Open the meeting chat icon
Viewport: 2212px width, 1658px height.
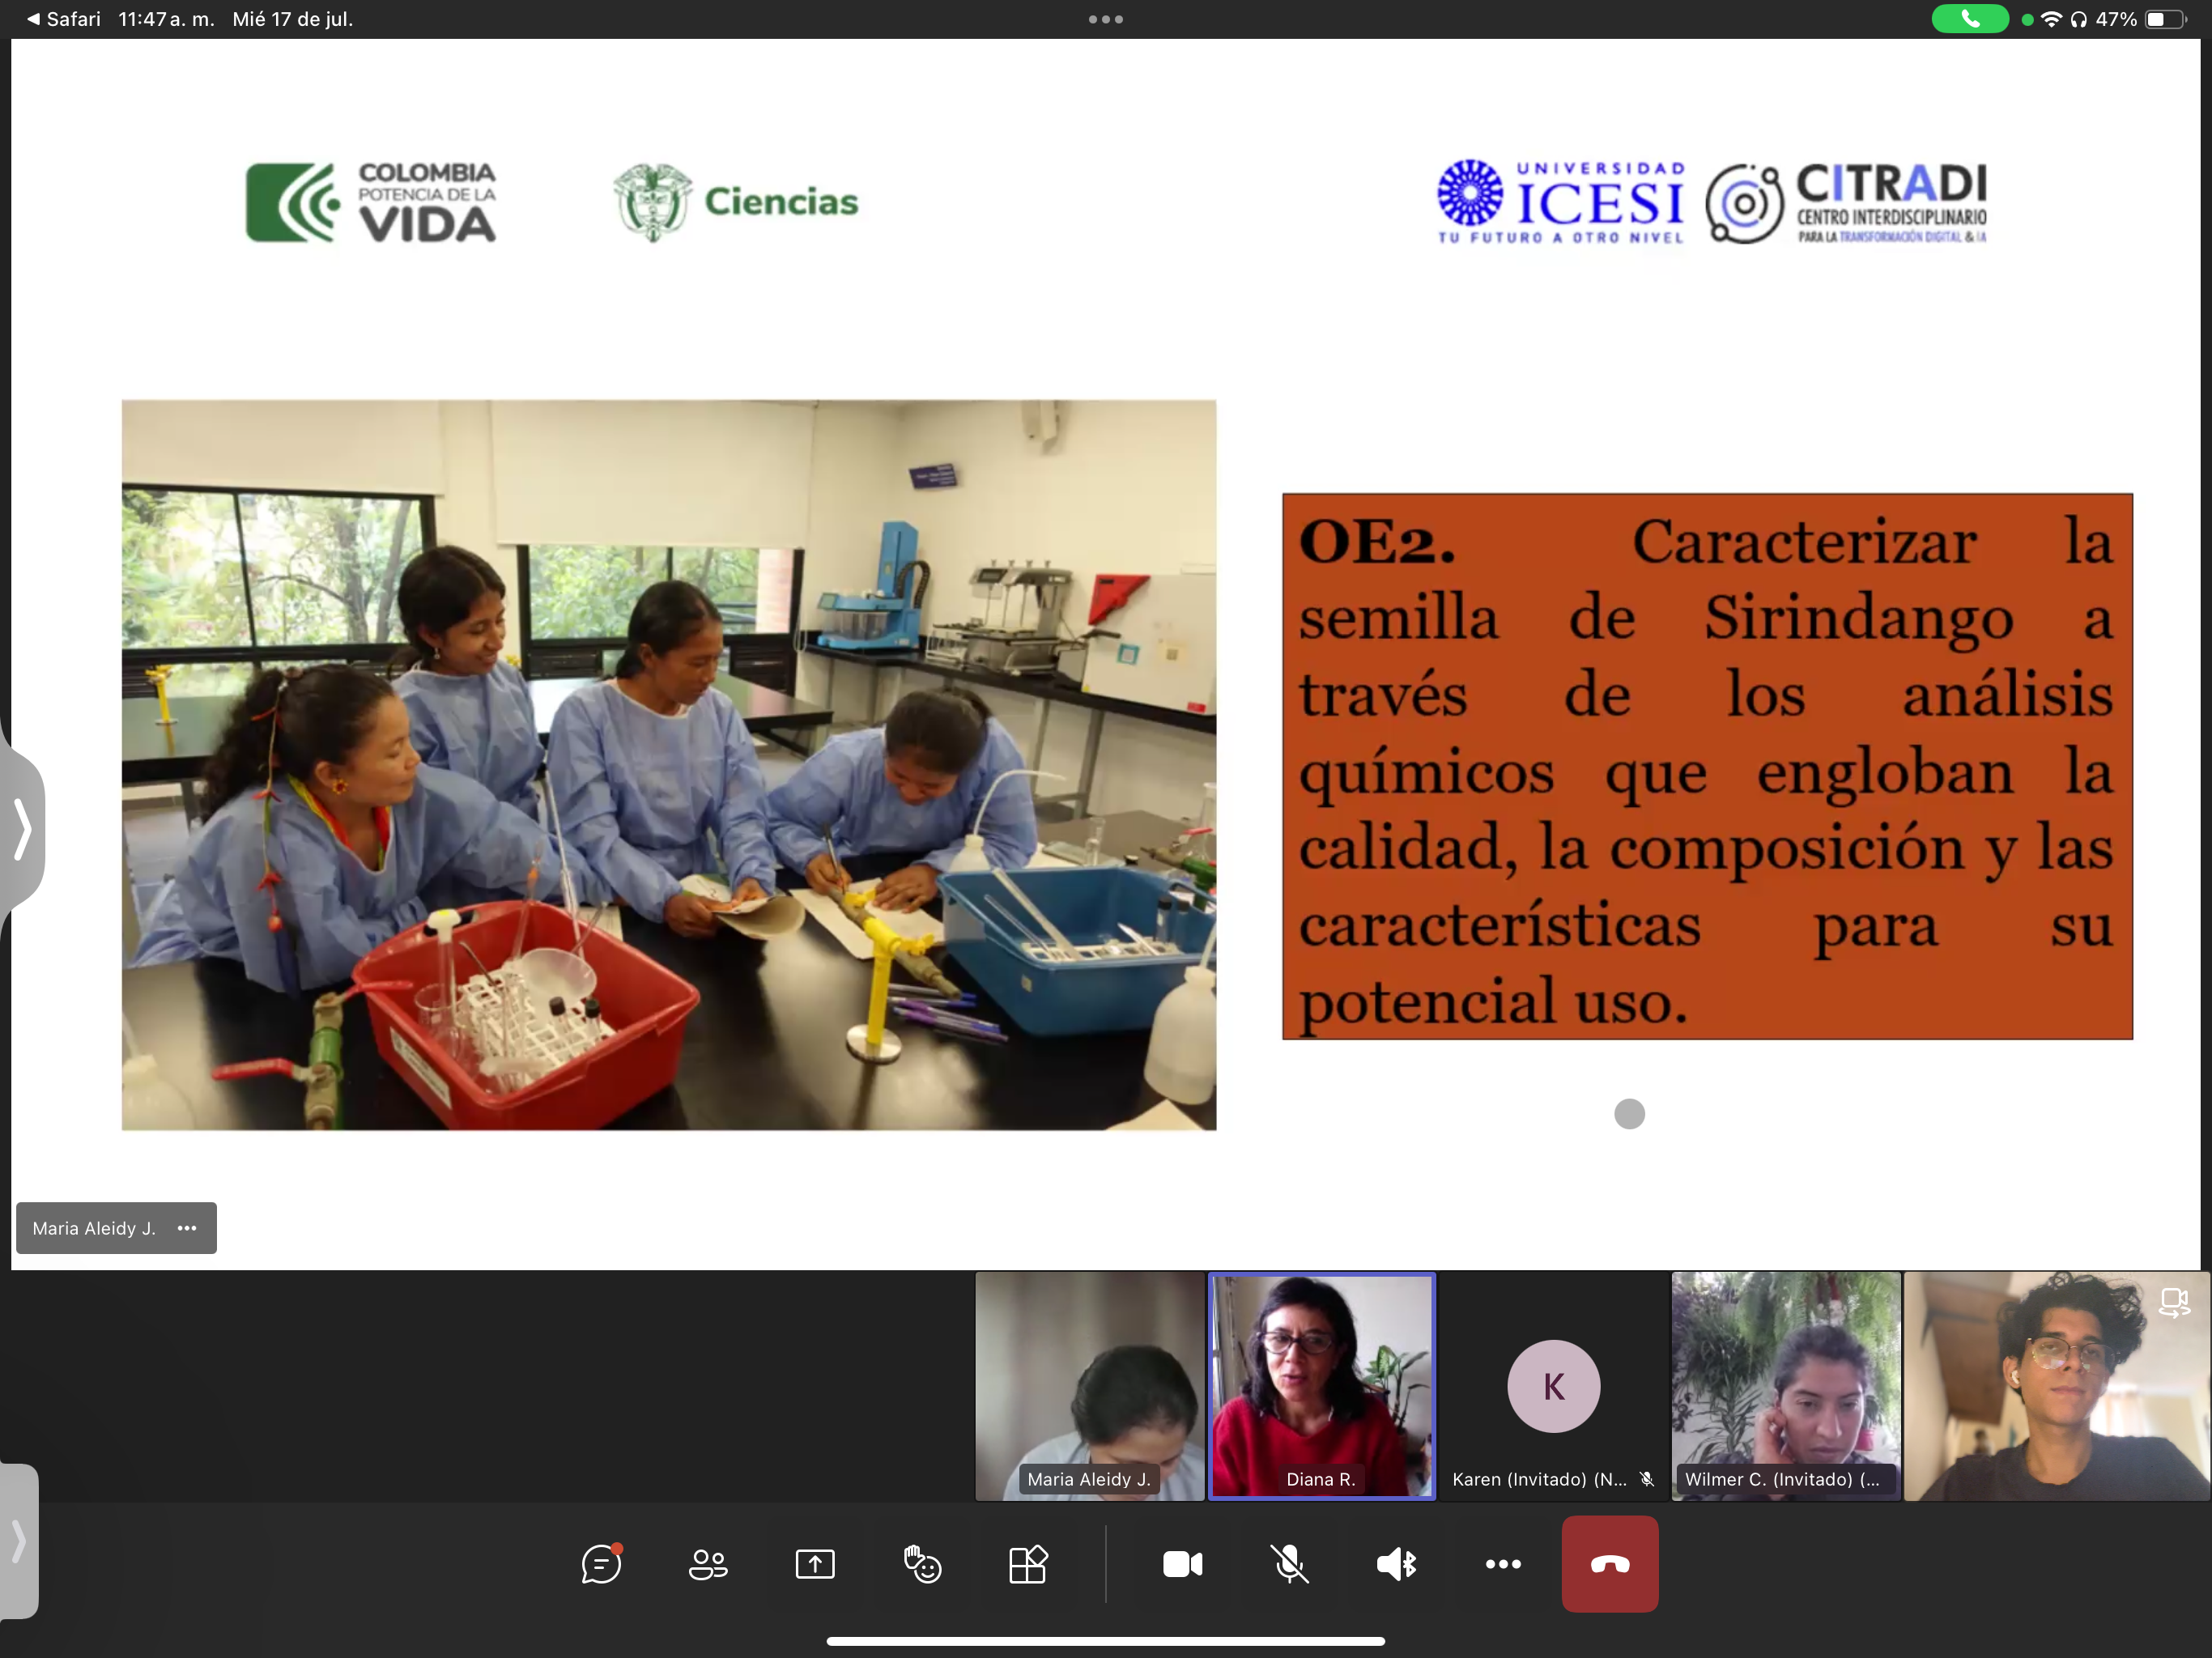coord(601,1564)
